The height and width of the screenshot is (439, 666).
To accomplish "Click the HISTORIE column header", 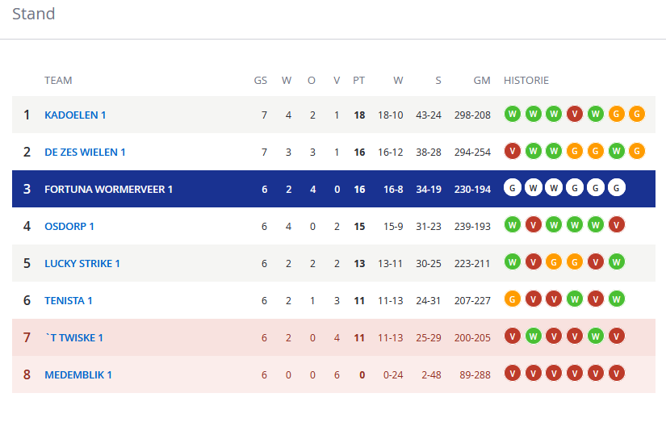I will pyautogui.click(x=526, y=80).
